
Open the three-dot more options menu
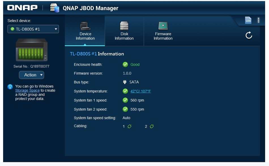point(258,20)
